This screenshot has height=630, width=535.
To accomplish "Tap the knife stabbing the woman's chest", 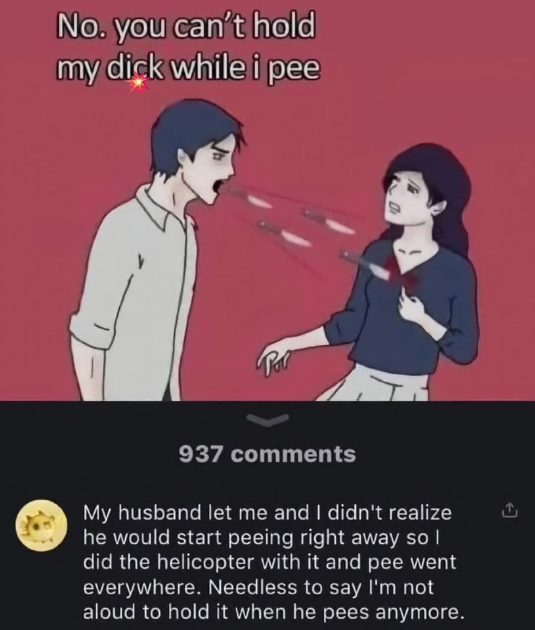I will point(365,261).
